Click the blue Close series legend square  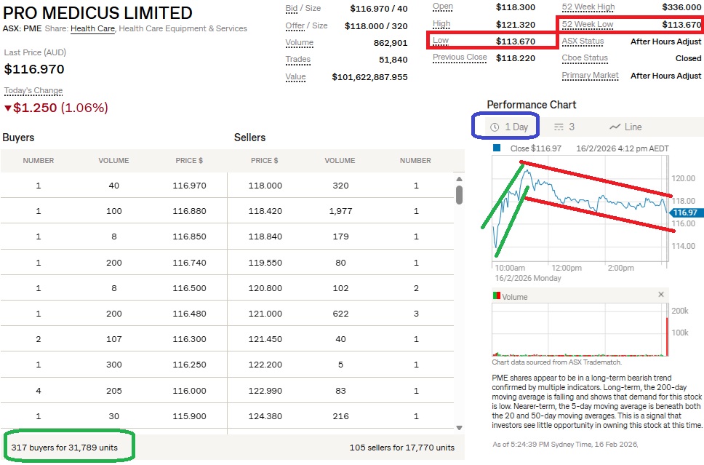pyautogui.click(x=497, y=148)
